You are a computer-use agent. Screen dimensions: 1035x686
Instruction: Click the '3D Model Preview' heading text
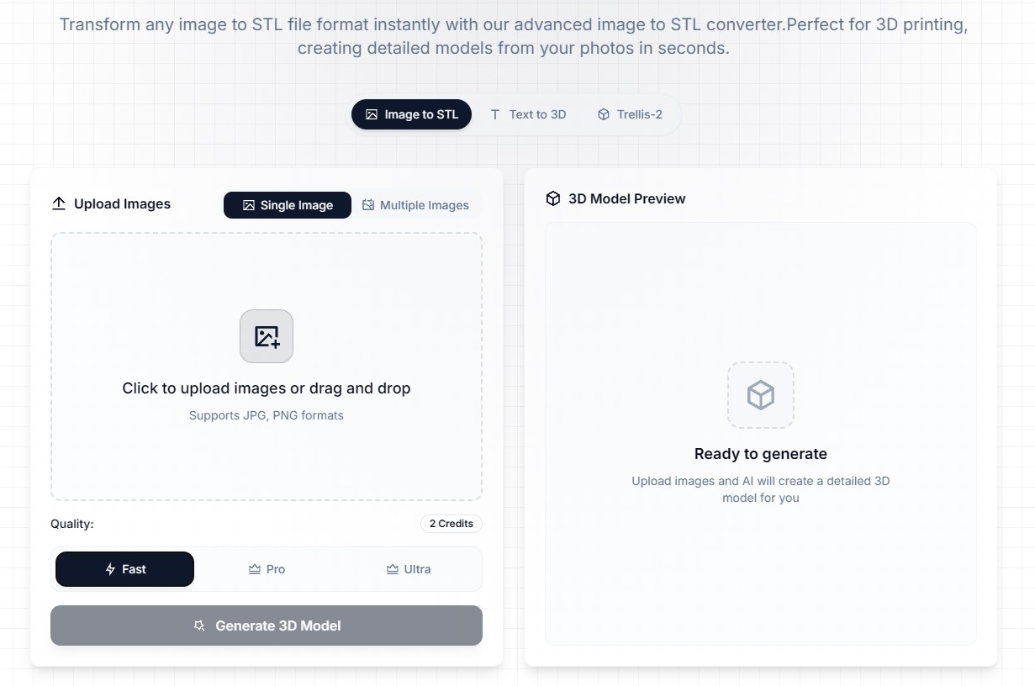tap(626, 198)
